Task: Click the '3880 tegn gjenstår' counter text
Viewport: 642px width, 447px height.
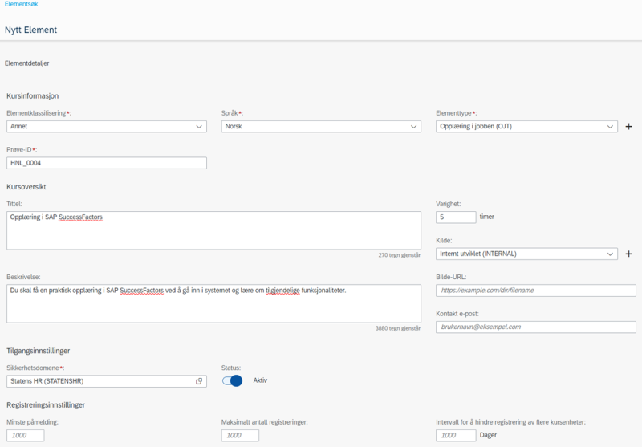Action: [x=397, y=328]
